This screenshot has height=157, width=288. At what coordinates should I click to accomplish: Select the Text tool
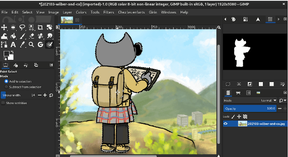[13, 44]
